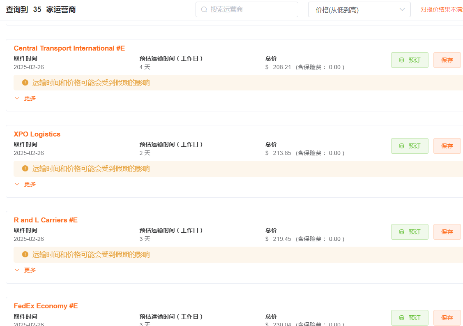Image resolution: width=463 pixels, height=326 pixels.
Task: Click the expand chevron under XPO Logistics
Action: [17, 184]
